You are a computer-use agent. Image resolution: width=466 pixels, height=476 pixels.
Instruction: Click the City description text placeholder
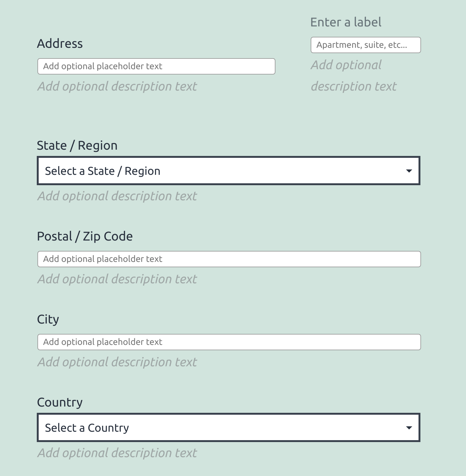tap(117, 362)
